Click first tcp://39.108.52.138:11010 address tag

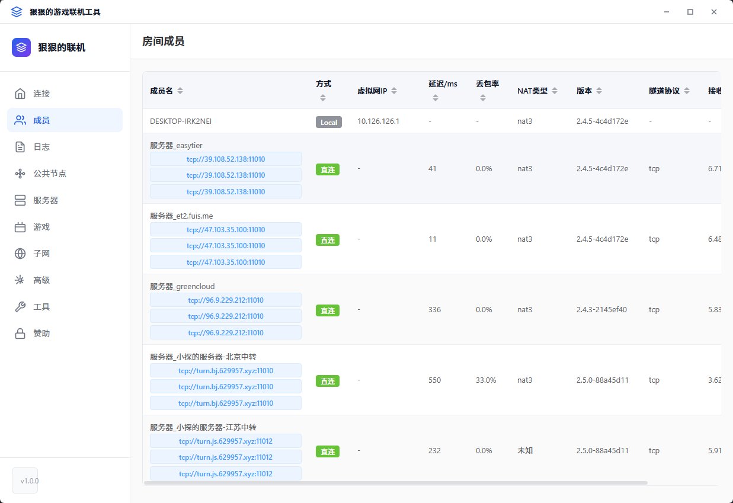coord(226,159)
